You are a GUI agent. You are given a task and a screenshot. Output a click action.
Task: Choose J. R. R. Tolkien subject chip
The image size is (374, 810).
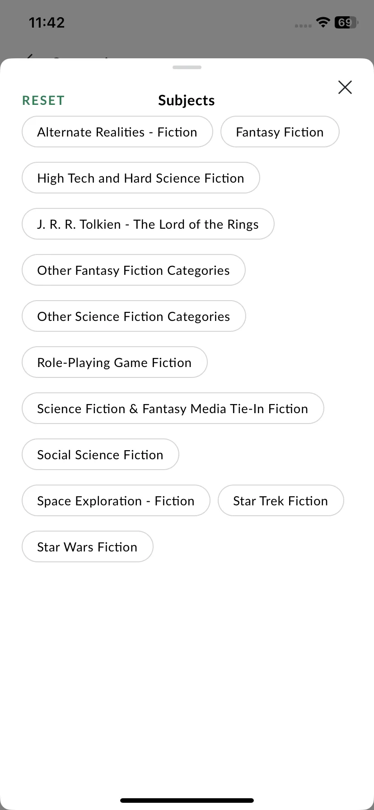pos(148,224)
